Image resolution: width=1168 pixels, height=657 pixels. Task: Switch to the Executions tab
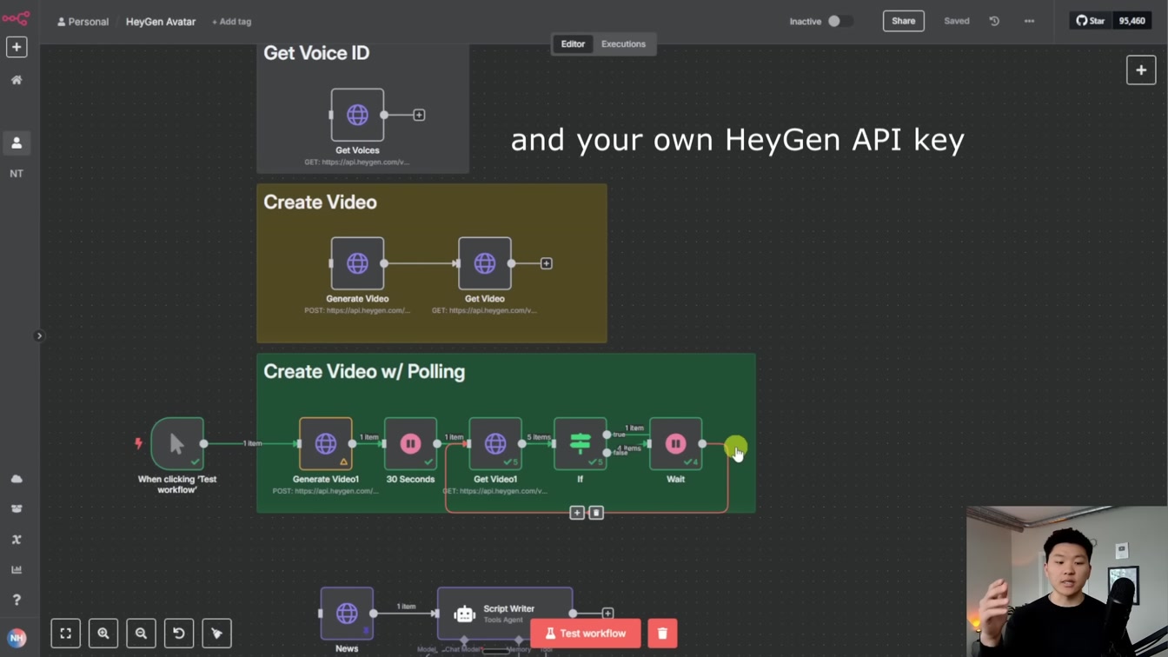click(623, 43)
